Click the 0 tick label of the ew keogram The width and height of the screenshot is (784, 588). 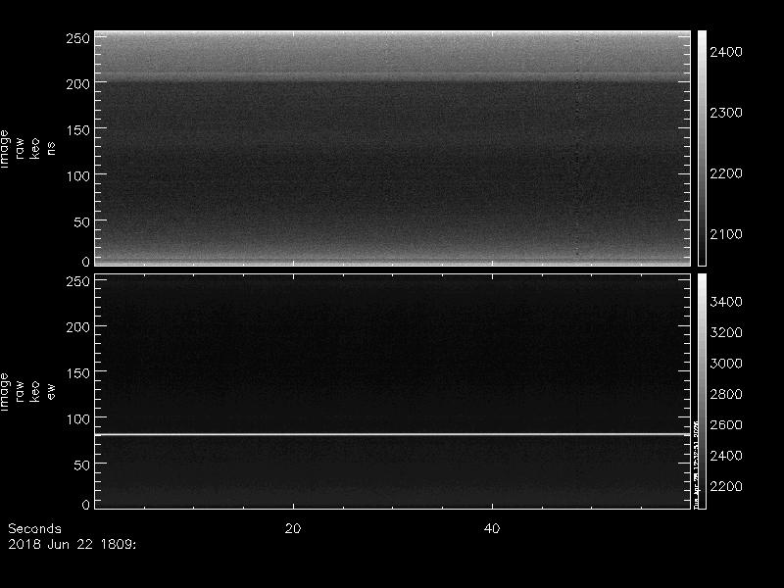(x=85, y=505)
